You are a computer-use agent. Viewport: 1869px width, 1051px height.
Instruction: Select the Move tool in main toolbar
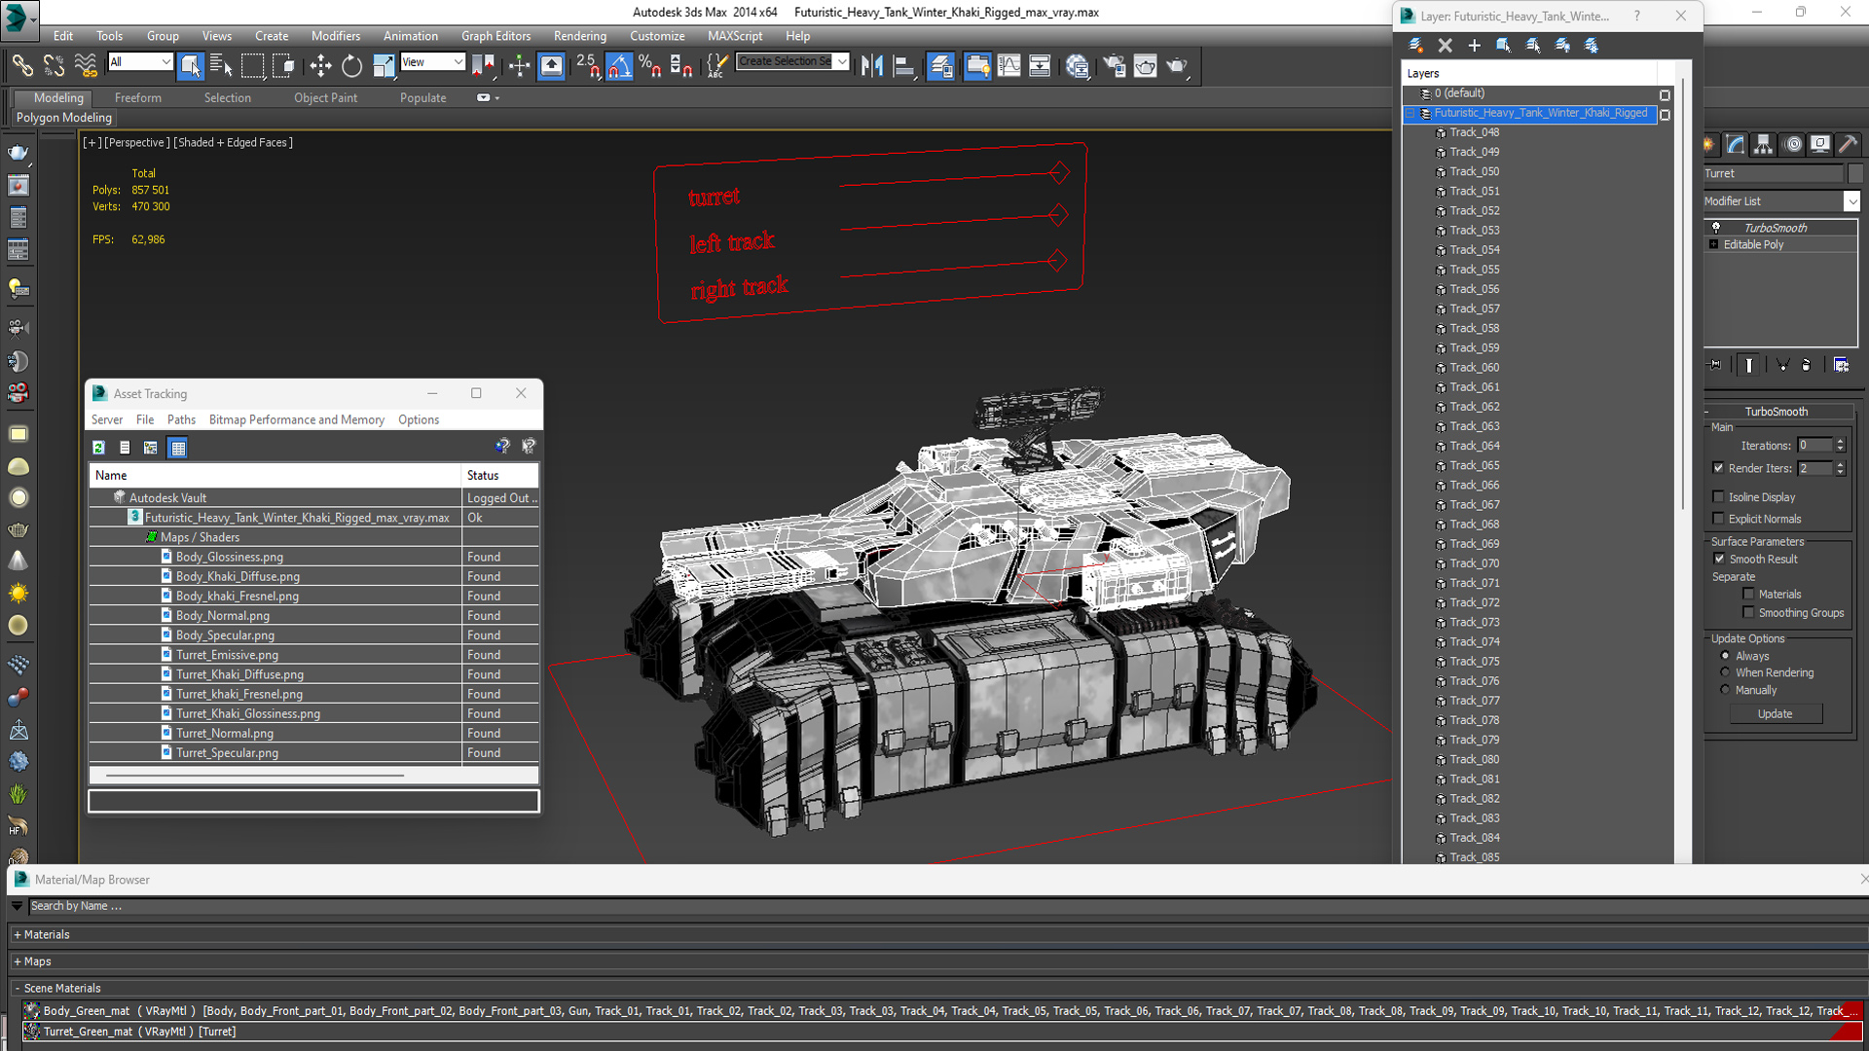[x=320, y=66]
